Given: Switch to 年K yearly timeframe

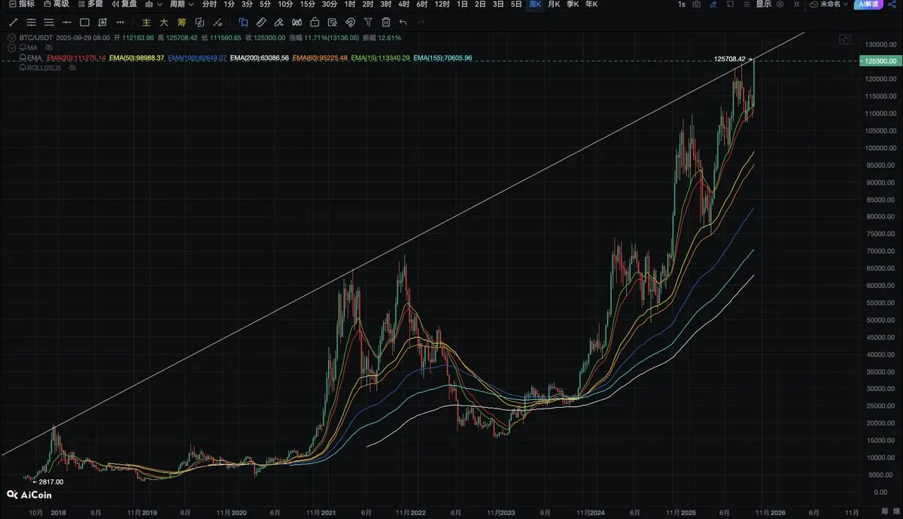Looking at the screenshot, I should [591, 5].
